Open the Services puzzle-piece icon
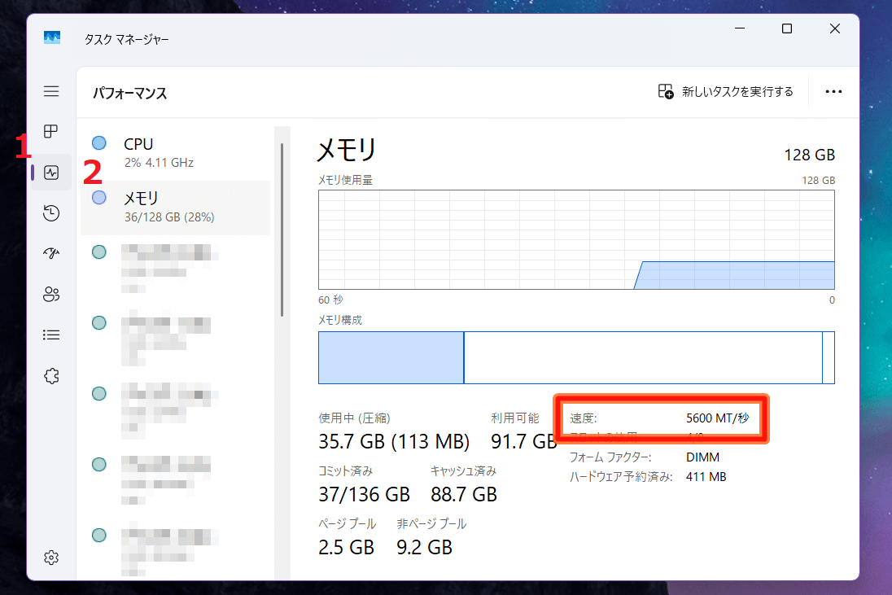The width and height of the screenshot is (892, 595). (51, 375)
